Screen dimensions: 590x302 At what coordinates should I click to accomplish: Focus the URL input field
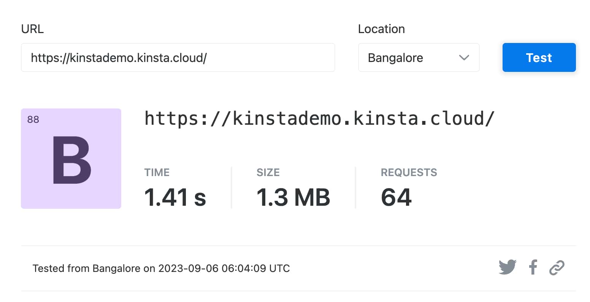178,58
